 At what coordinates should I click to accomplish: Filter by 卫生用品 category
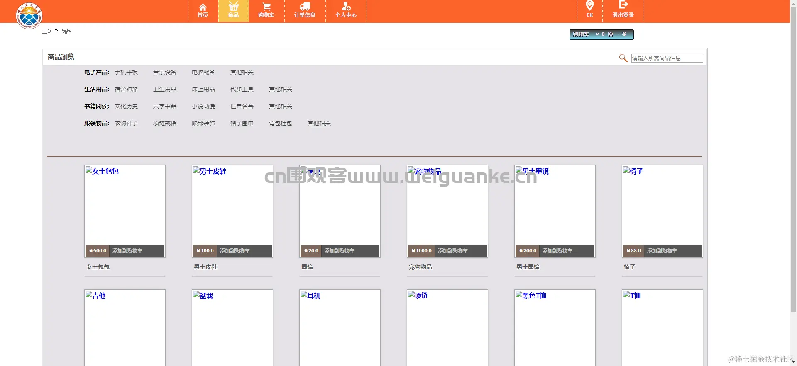[165, 90]
